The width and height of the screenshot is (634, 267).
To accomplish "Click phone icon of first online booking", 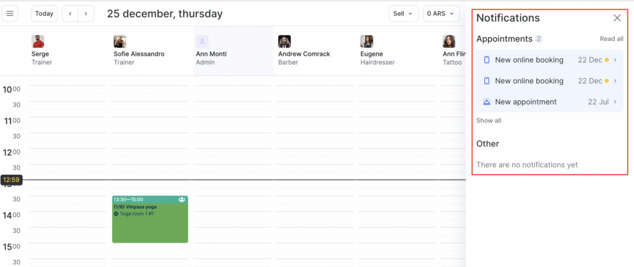I will click(x=487, y=60).
